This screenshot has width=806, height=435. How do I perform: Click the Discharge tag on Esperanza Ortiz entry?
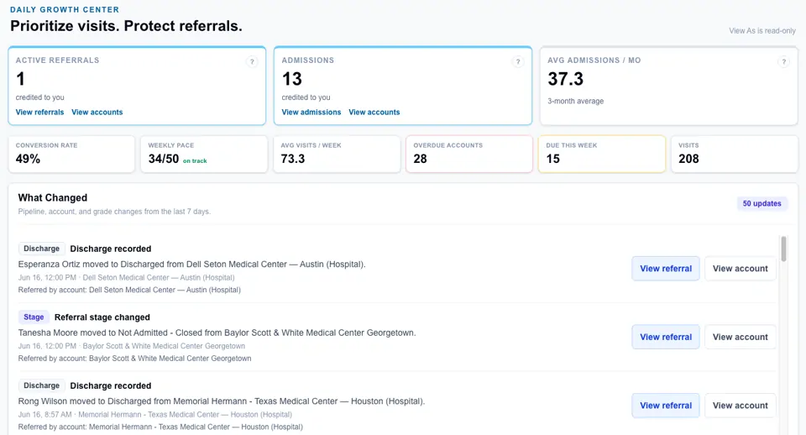(42, 249)
